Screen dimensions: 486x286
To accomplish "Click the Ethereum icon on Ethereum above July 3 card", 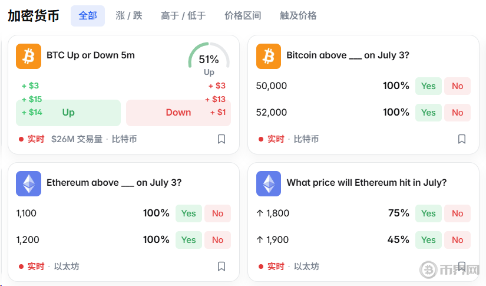I will coord(28,183).
